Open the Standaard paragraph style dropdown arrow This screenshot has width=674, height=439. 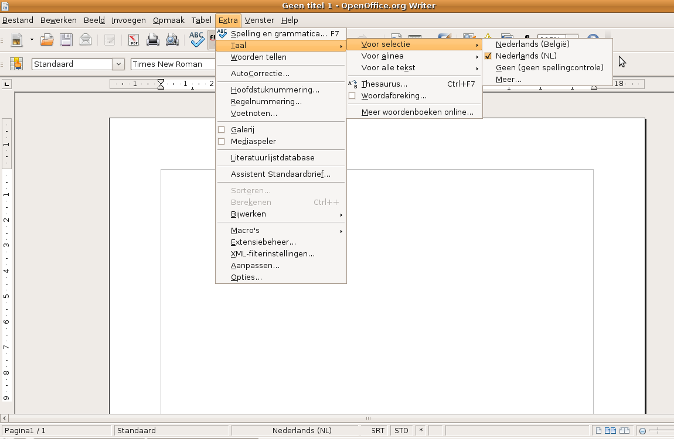tap(118, 64)
